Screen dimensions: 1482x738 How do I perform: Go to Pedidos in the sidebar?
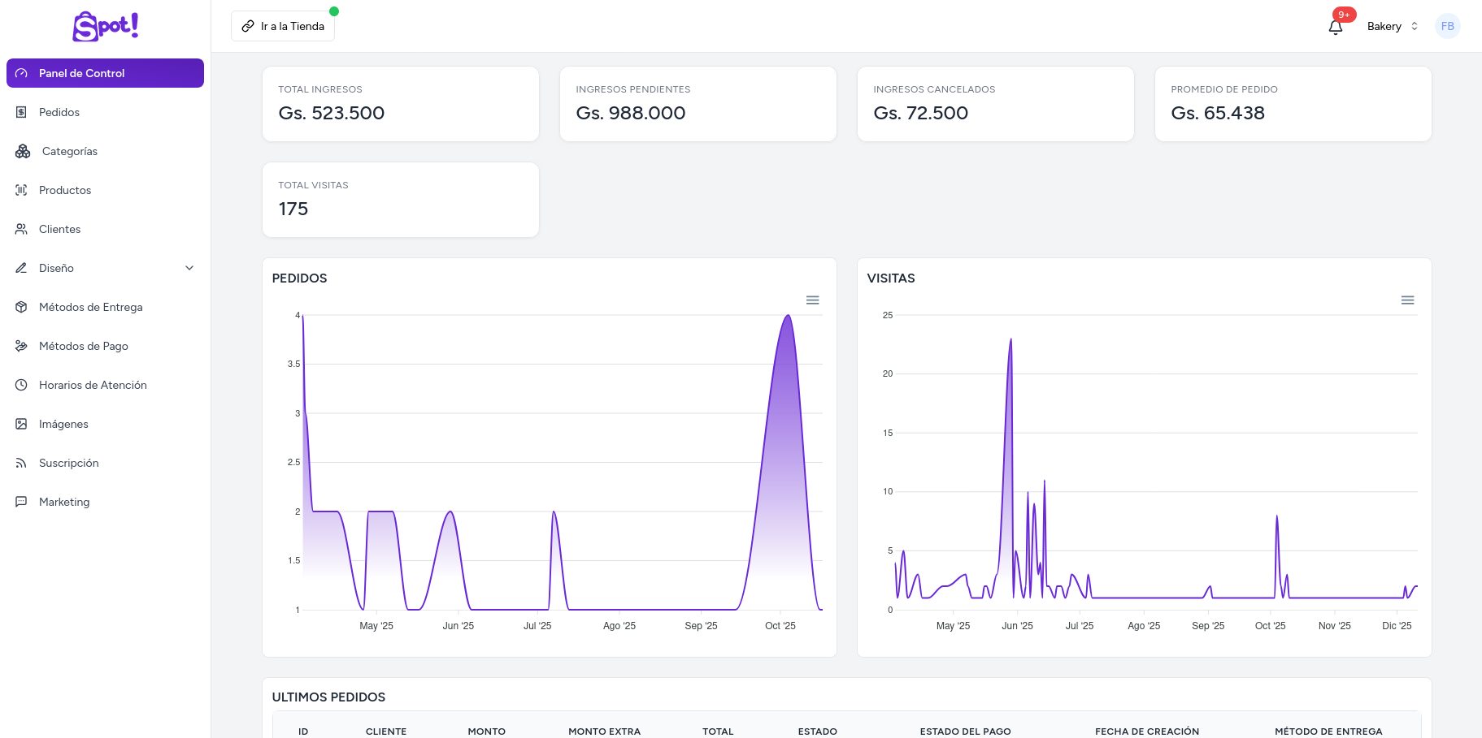[59, 112]
